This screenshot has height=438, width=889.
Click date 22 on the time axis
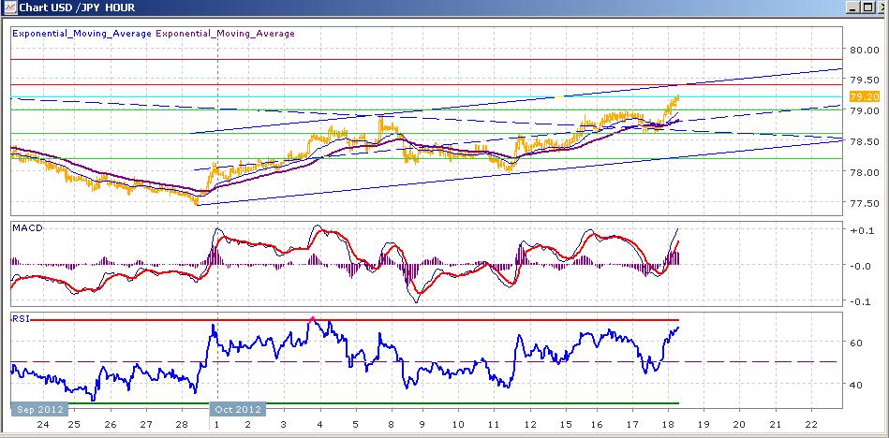[x=811, y=424]
